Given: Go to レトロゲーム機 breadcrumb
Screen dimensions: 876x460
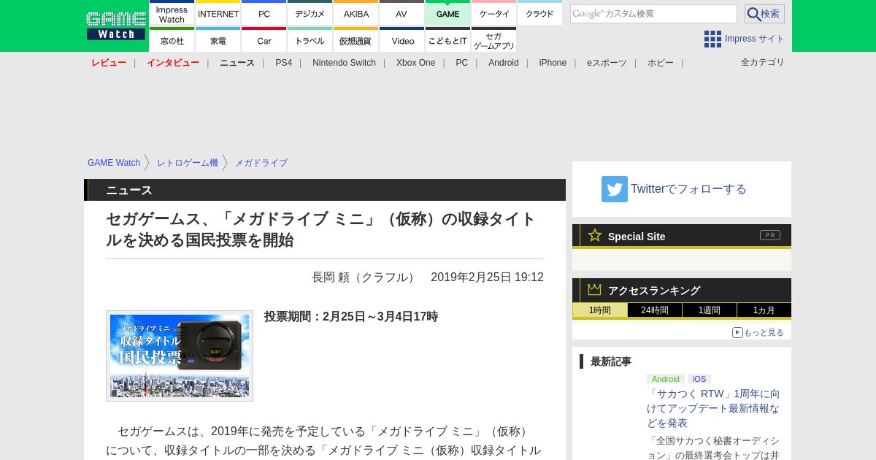Looking at the screenshot, I should (188, 163).
